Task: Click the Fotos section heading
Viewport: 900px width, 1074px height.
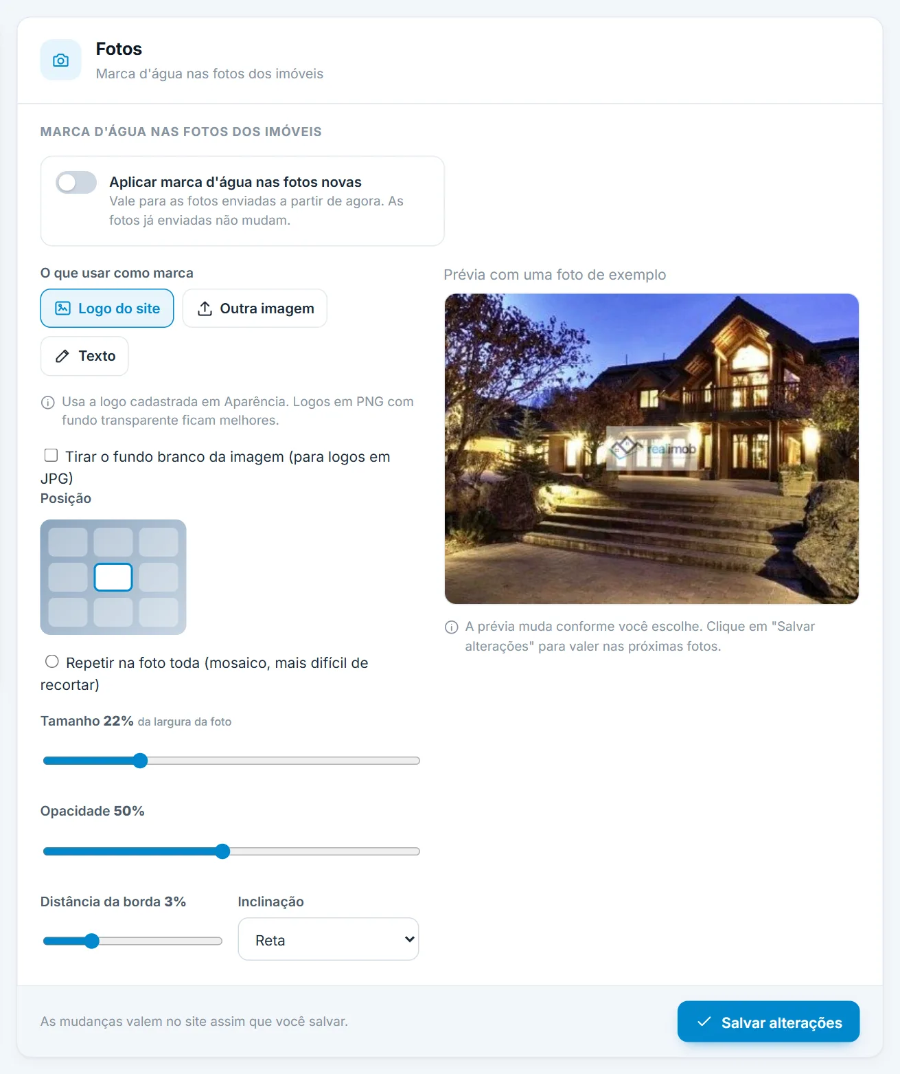Action: (x=119, y=49)
